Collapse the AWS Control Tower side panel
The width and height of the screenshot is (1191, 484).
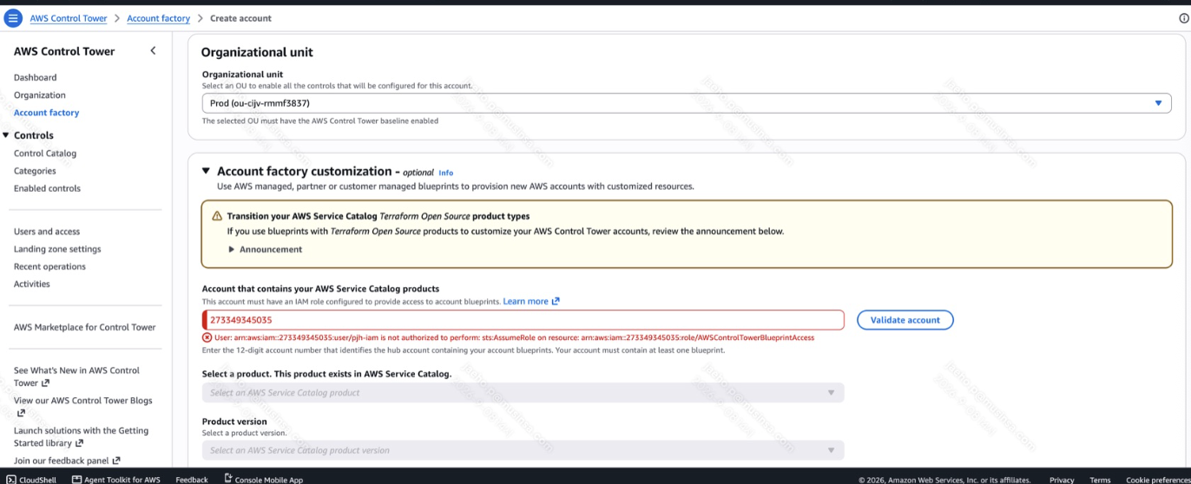click(153, 50)
